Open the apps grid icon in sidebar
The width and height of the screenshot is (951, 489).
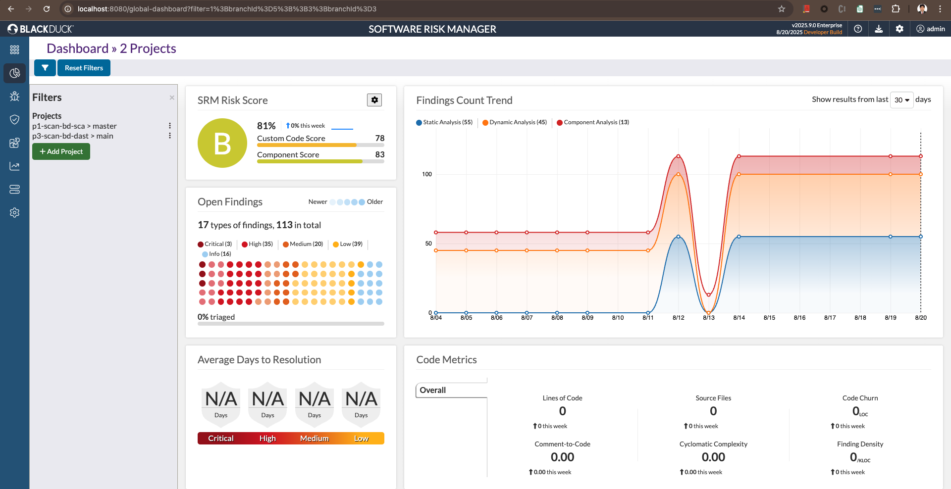14,50
